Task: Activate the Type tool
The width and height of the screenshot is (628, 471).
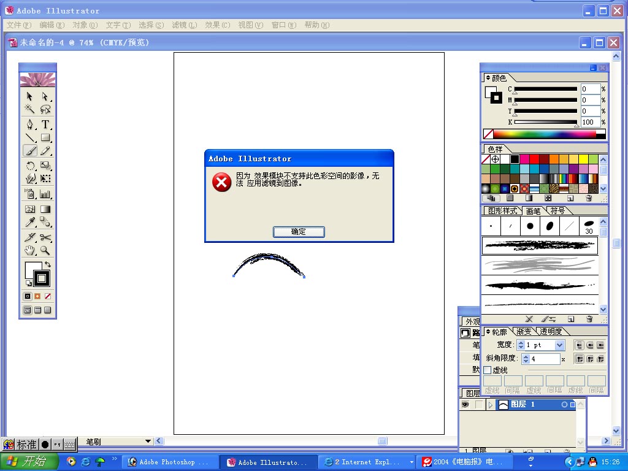Action: 45,124
